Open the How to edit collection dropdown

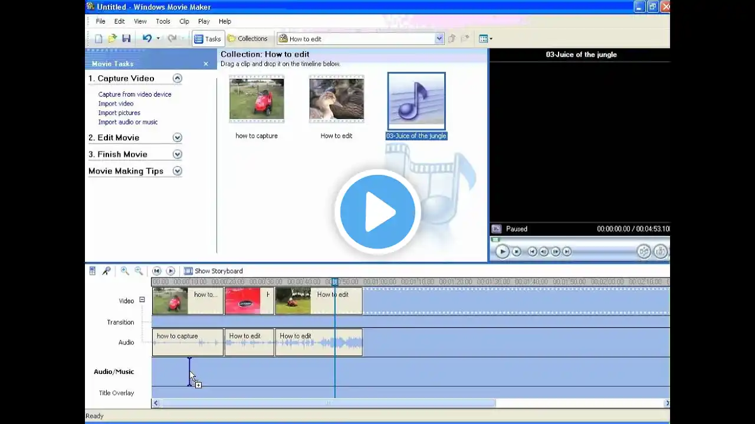[439, 39]
